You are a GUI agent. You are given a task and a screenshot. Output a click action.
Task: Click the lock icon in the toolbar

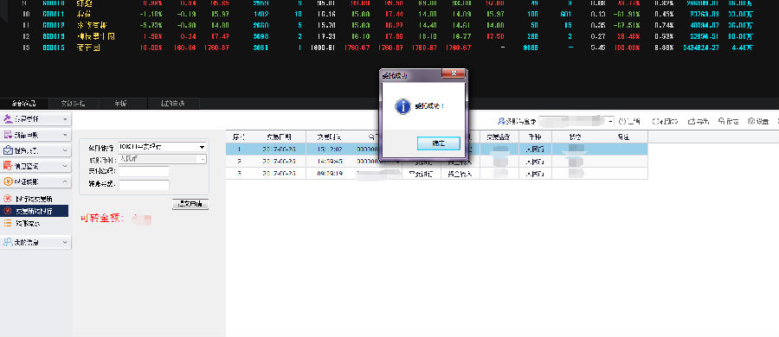(x=721, y=121)
